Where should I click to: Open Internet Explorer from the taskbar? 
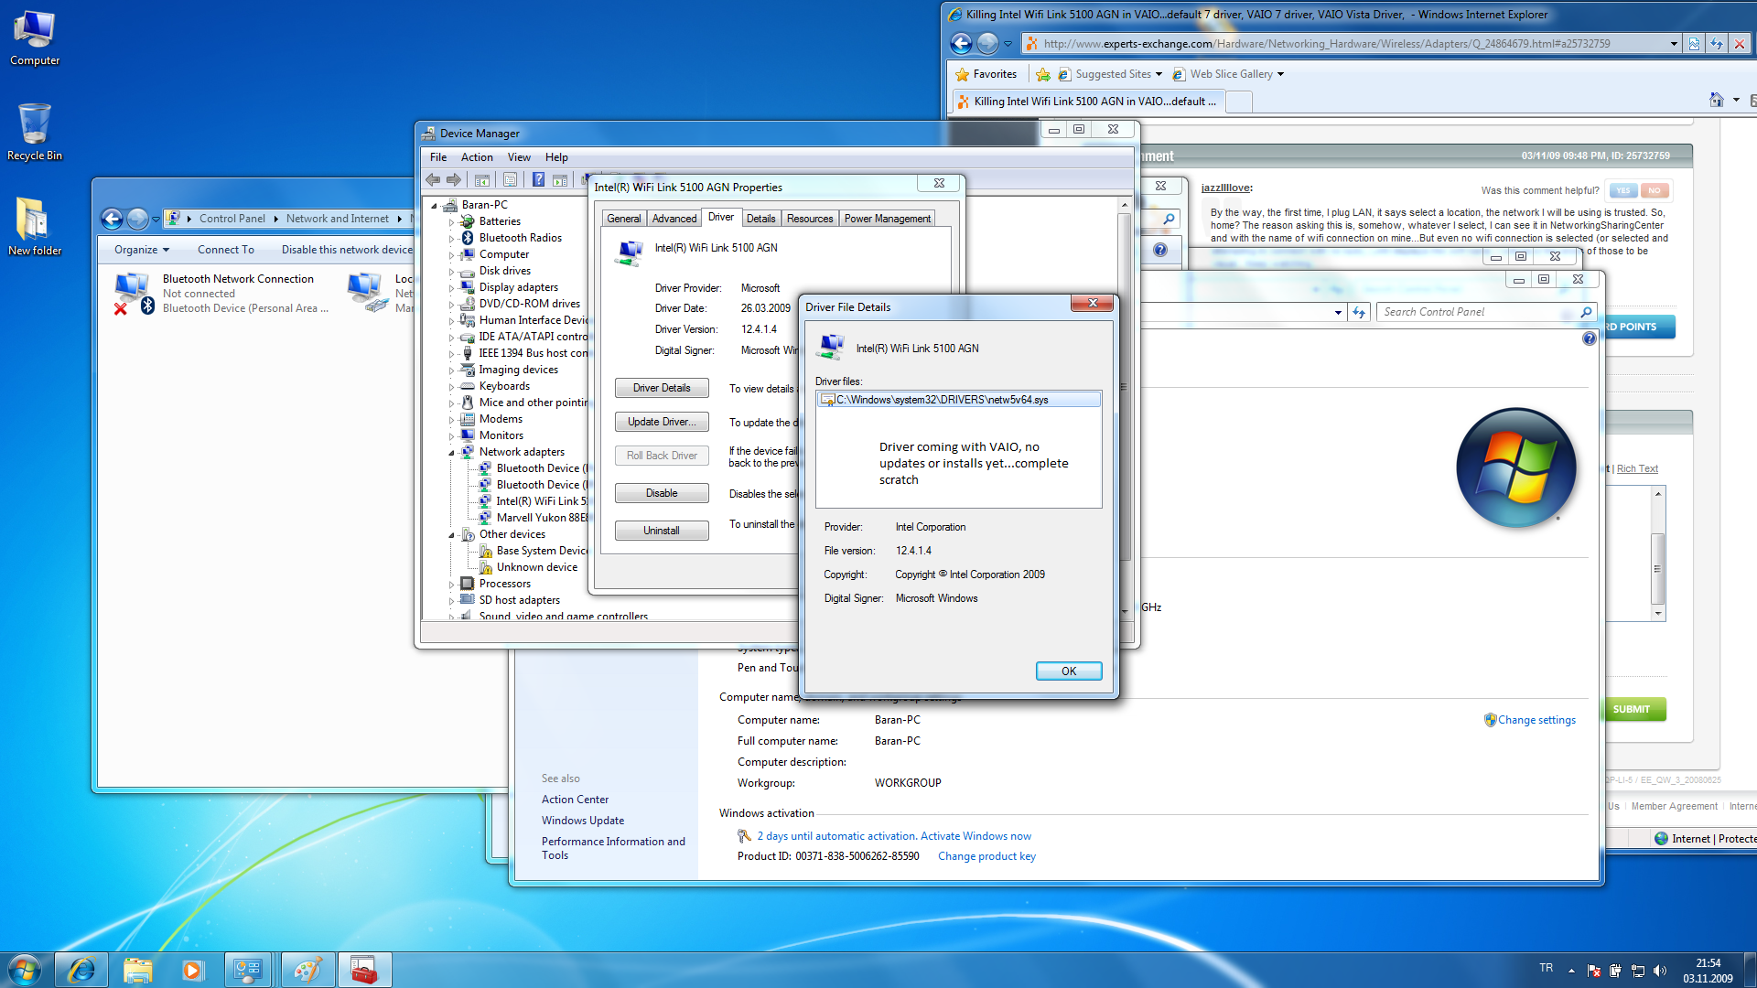[81, 970]
